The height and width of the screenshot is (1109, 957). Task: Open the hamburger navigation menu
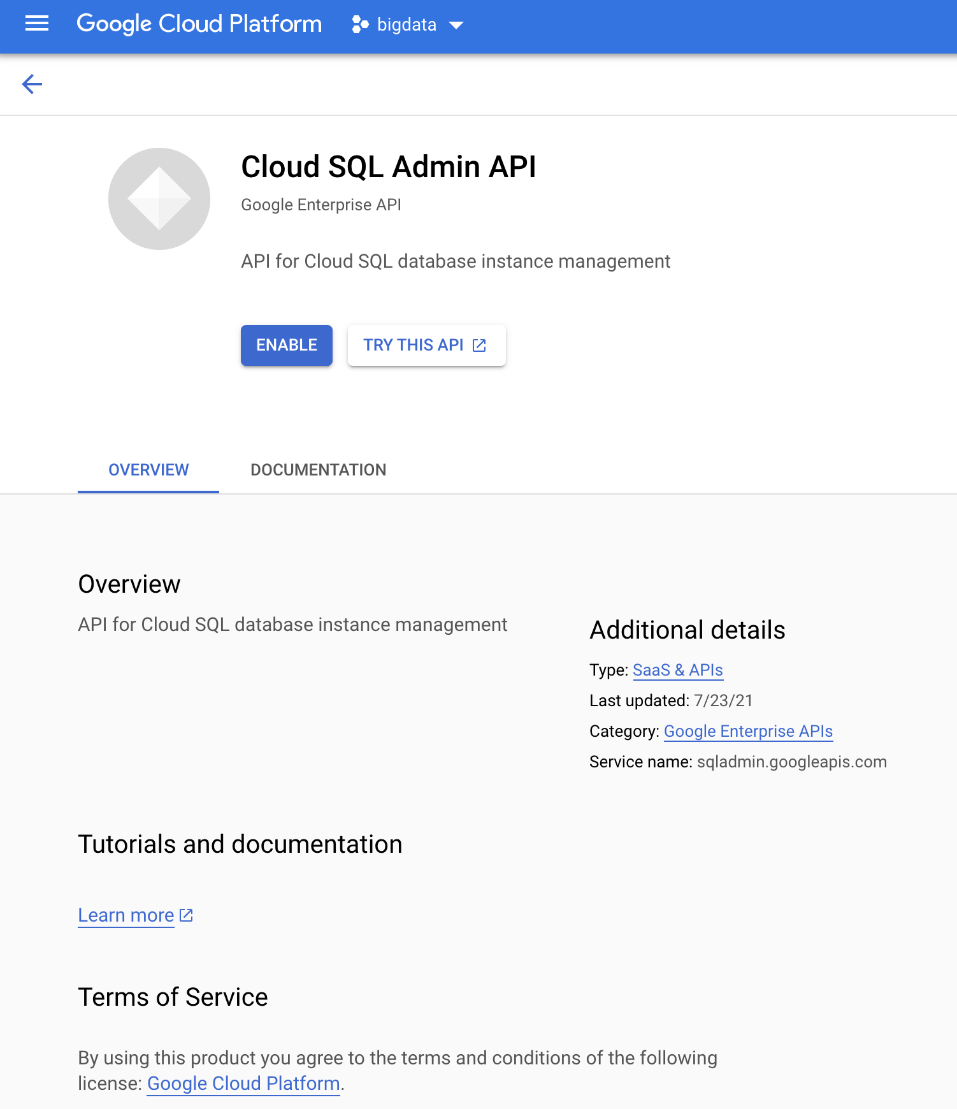tap(37, 24)
